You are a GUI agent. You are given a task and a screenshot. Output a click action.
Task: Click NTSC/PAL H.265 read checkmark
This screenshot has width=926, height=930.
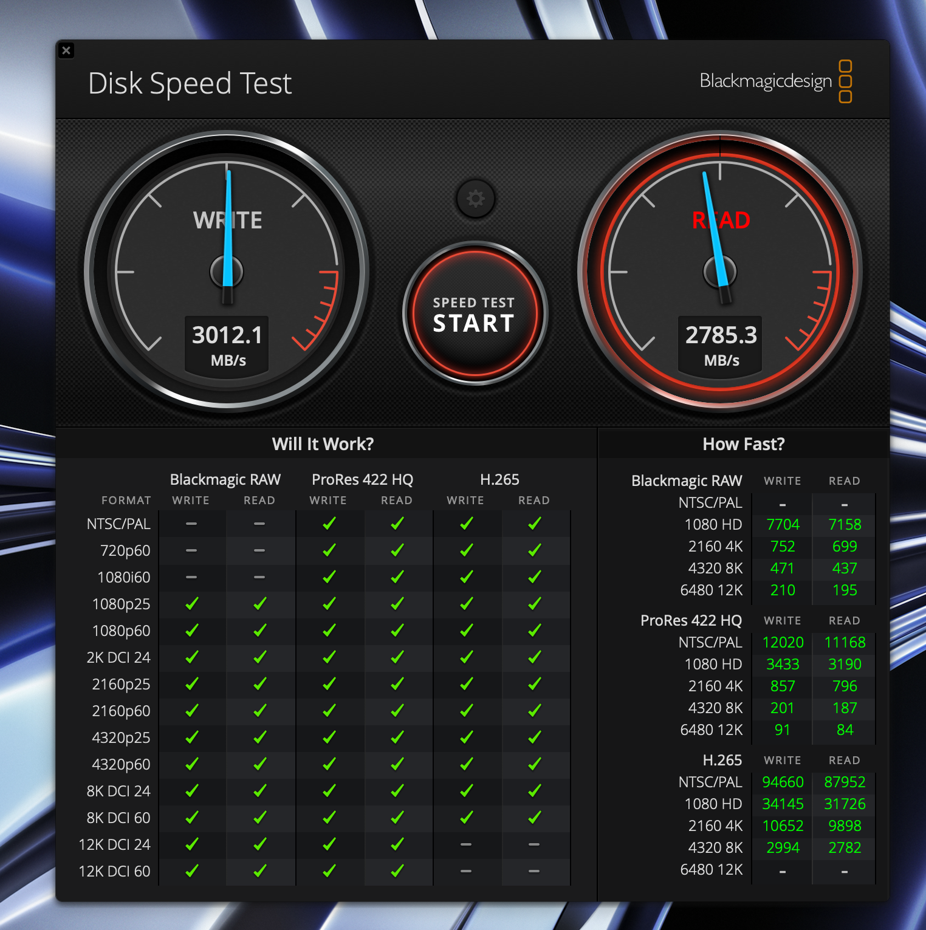coord(535,524)
